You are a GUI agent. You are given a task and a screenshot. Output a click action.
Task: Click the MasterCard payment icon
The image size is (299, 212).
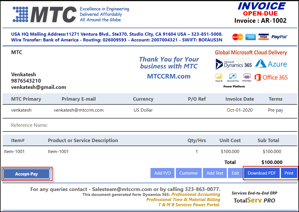[238, 37]
